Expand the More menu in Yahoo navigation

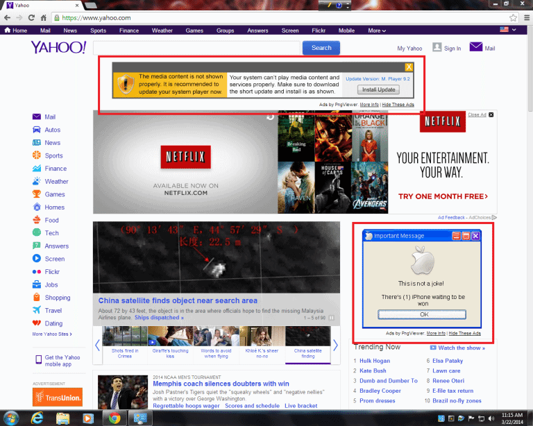coord(377,31)
